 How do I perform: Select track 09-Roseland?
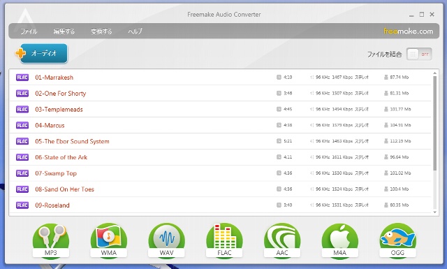[220, 205]
